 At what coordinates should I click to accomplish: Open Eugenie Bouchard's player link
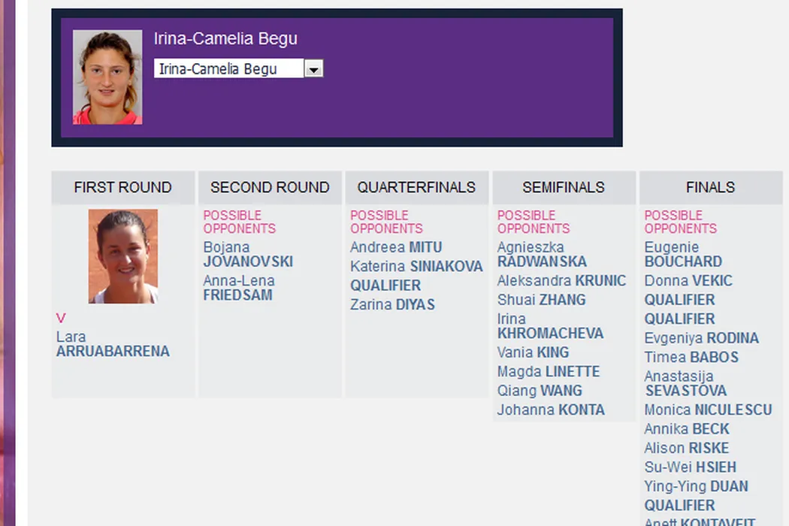(x=683, y=255)
